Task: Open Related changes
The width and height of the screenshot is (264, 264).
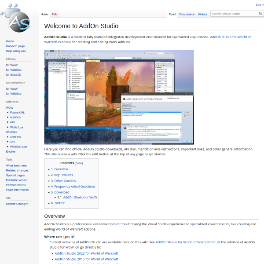Action: tap(17, 171)
